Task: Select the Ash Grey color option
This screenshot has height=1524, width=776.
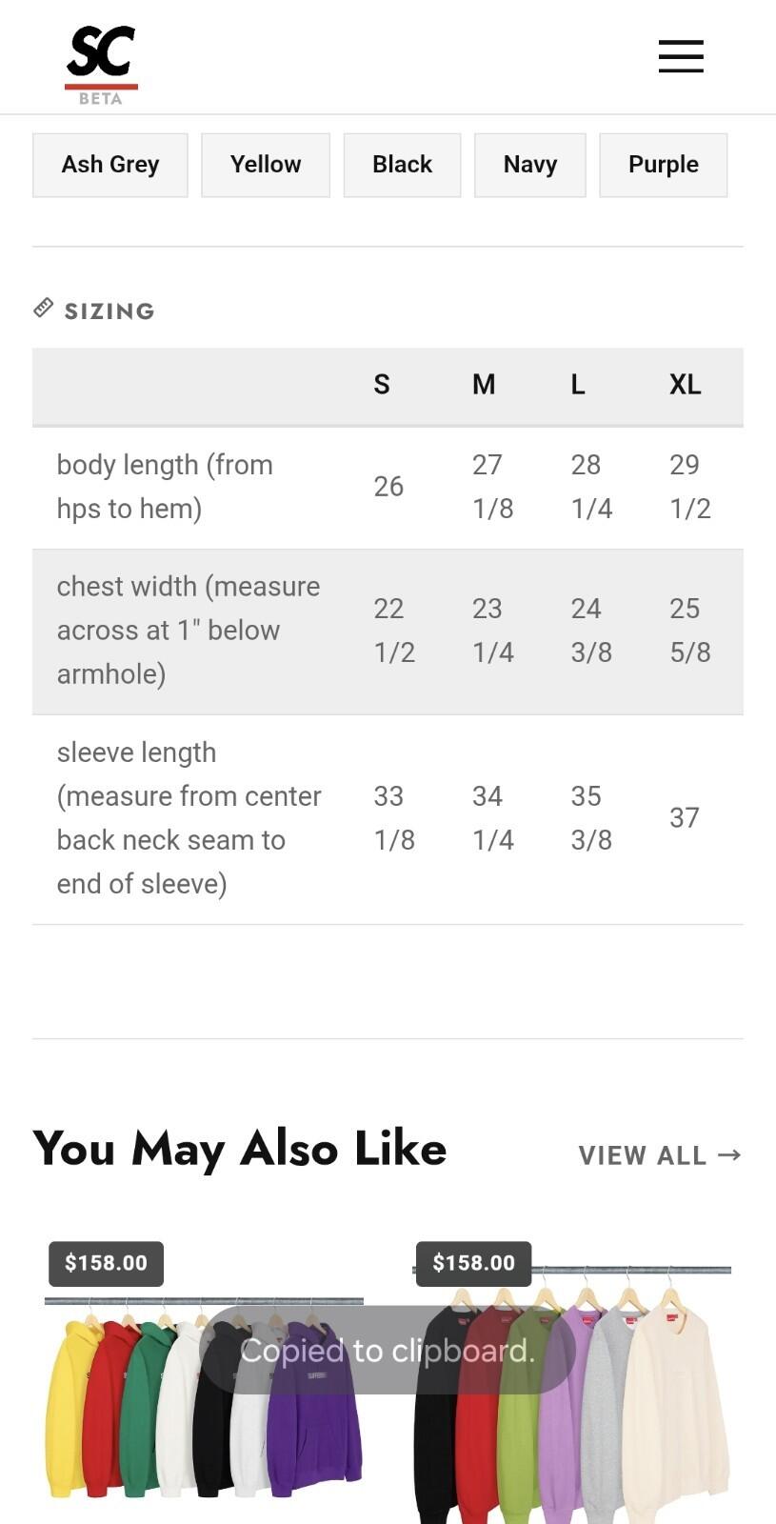Action: [x=110, y=165]
